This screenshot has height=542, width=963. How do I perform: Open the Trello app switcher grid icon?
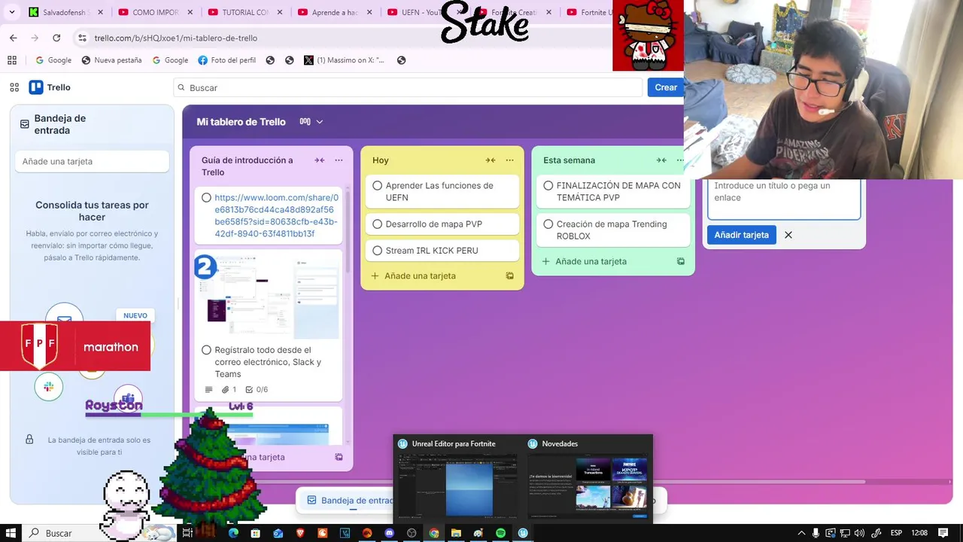[x=14, y=87]
